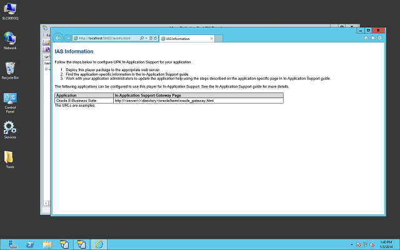The image size is (400, 250).
Task: Open the Recycle Bin desktop icon
Action: point(10,70)
